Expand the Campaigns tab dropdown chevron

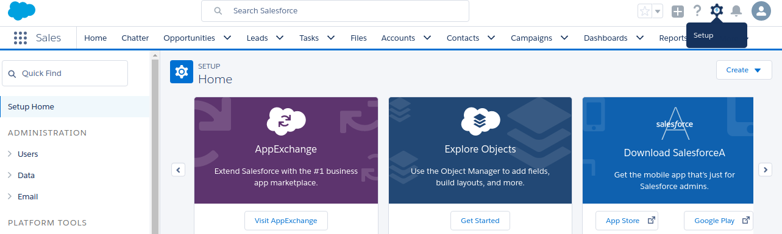click(x=564, y=38)
